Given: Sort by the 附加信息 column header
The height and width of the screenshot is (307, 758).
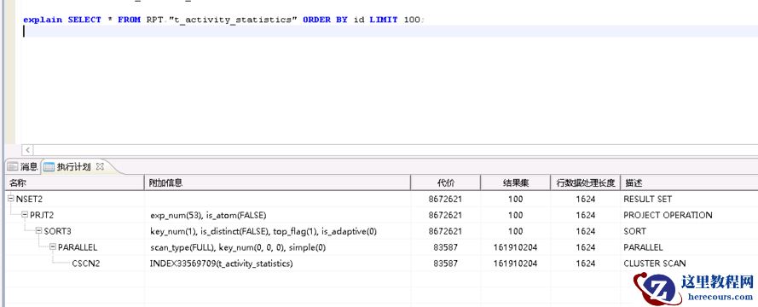Looking at the screenshot, I should 277,182.
